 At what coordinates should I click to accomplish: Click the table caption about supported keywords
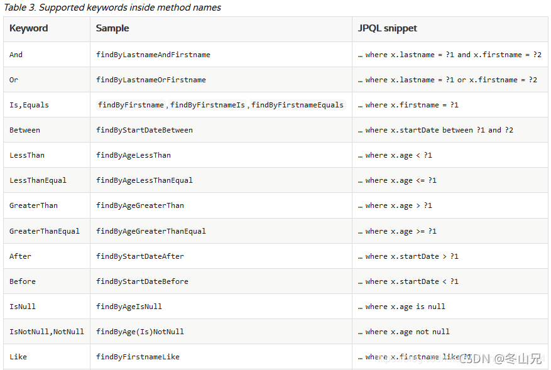[112, 8]
